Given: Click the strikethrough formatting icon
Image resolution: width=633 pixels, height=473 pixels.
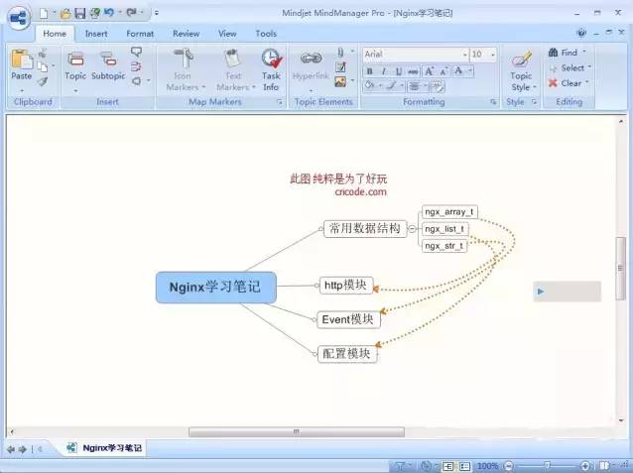Looking at the screenshot, I should pos(413,71).
